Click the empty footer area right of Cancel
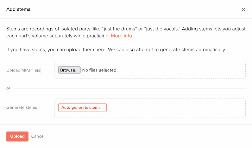This screenshot has width=252, height=148. pos(142,136)
